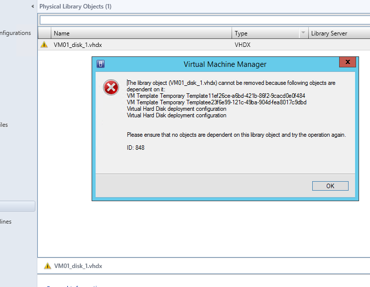Open the truncated 'iles' navigation entry
Screen dimensions: 370x287
point(4,125)
